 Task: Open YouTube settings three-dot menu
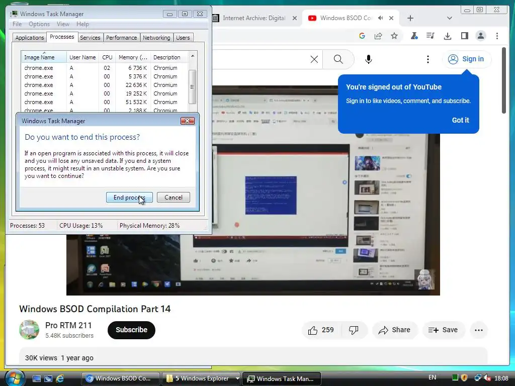(427, 59)
